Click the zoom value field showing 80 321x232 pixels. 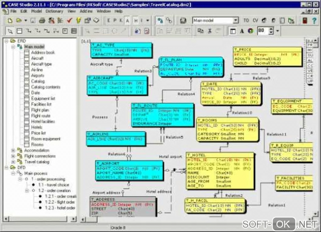point(263,31)
